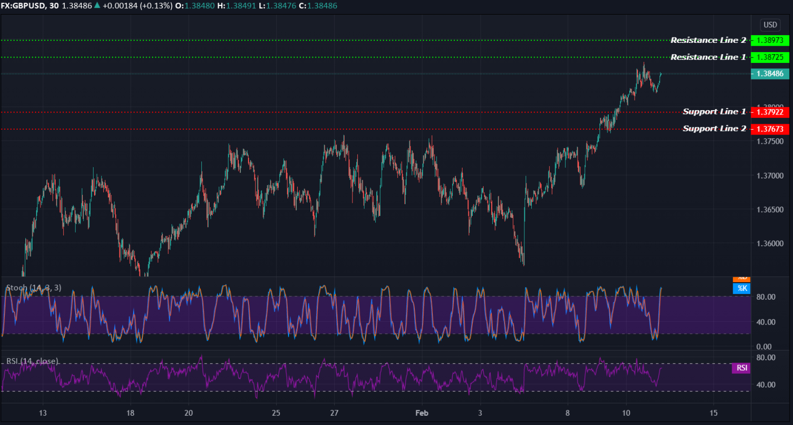
Task: Click the red 1.37673 price tag
Action: click(770, 129)
